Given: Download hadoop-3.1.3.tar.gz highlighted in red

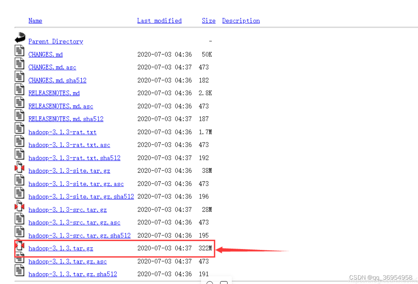Looking at the screenshot, I should [61, 248].
